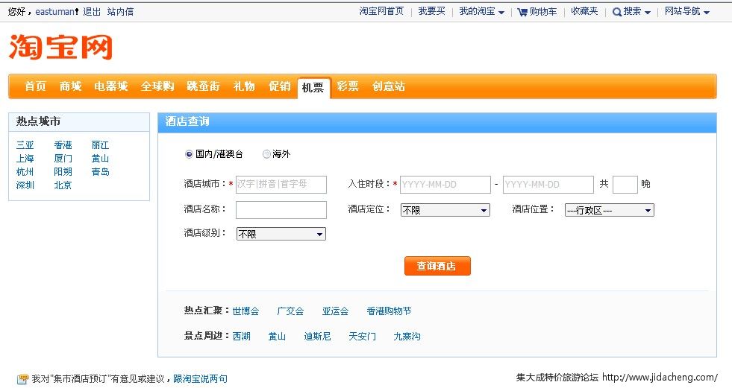Click the feedback note icon at bottom
This screenshot has width=732, height=388.
(x=22, y=379)
